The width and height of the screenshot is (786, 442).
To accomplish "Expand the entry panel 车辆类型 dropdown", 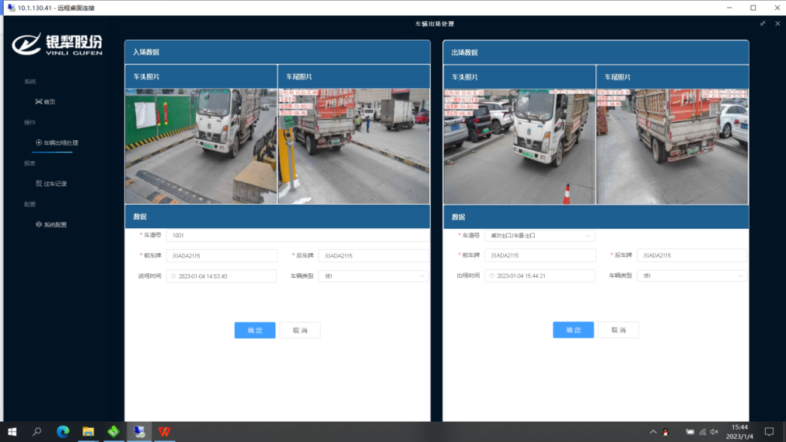I will [x=421, y=276].
